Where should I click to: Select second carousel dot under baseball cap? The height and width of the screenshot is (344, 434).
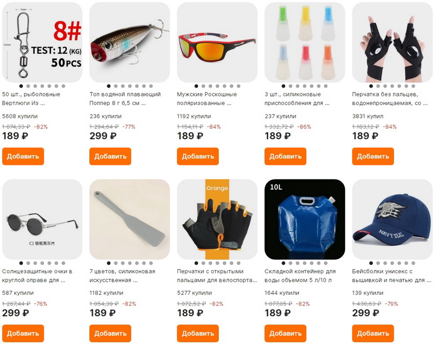click(x=378, y=263)
